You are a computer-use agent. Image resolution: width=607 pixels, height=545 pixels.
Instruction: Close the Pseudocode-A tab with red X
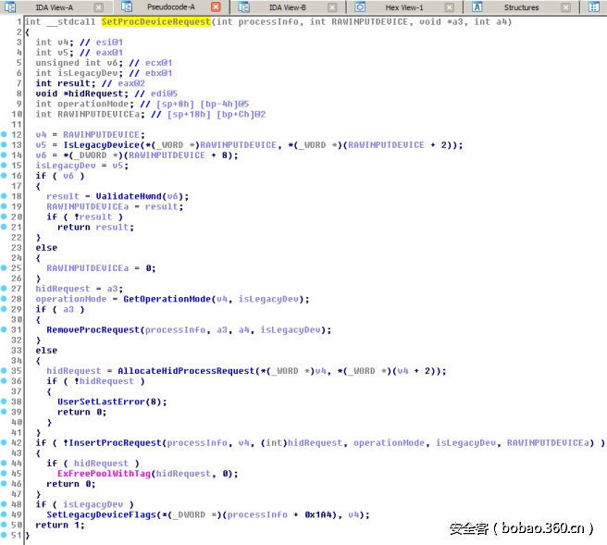pyautogui.click(x=216, y=7)
